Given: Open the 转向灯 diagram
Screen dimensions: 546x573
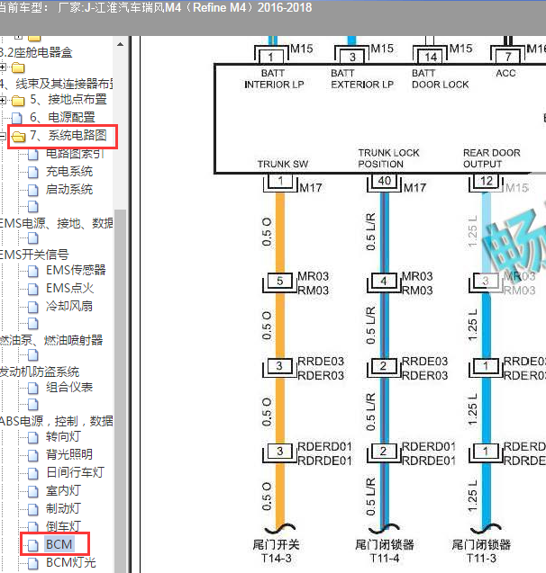Looking at the screenshot, I should coord(63,436).
